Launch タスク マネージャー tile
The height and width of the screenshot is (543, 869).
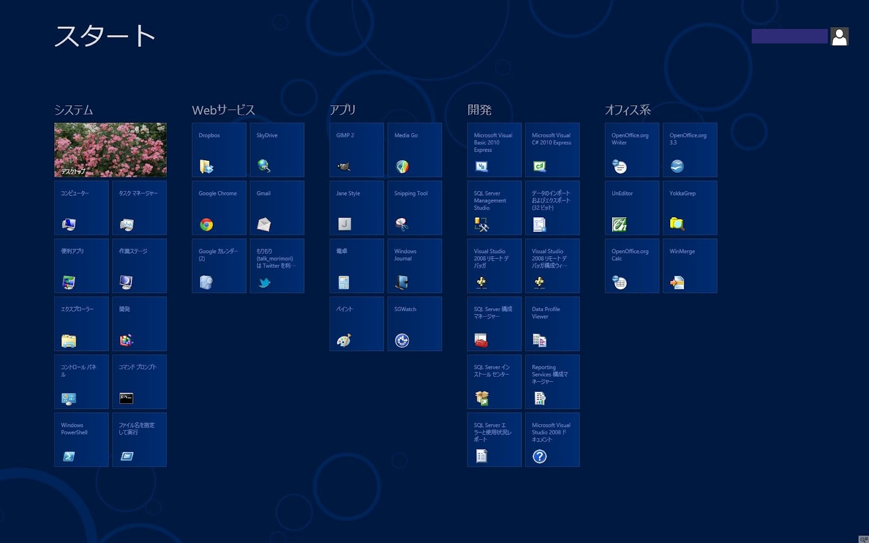click(140, 208)
